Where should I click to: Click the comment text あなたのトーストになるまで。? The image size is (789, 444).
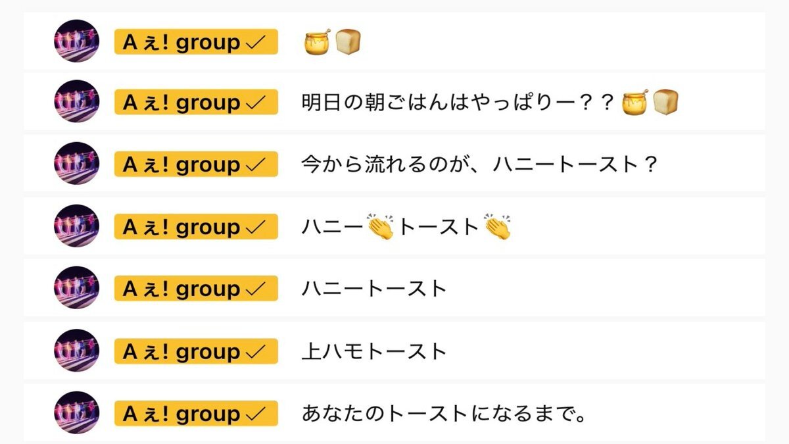tap(444, 414)
